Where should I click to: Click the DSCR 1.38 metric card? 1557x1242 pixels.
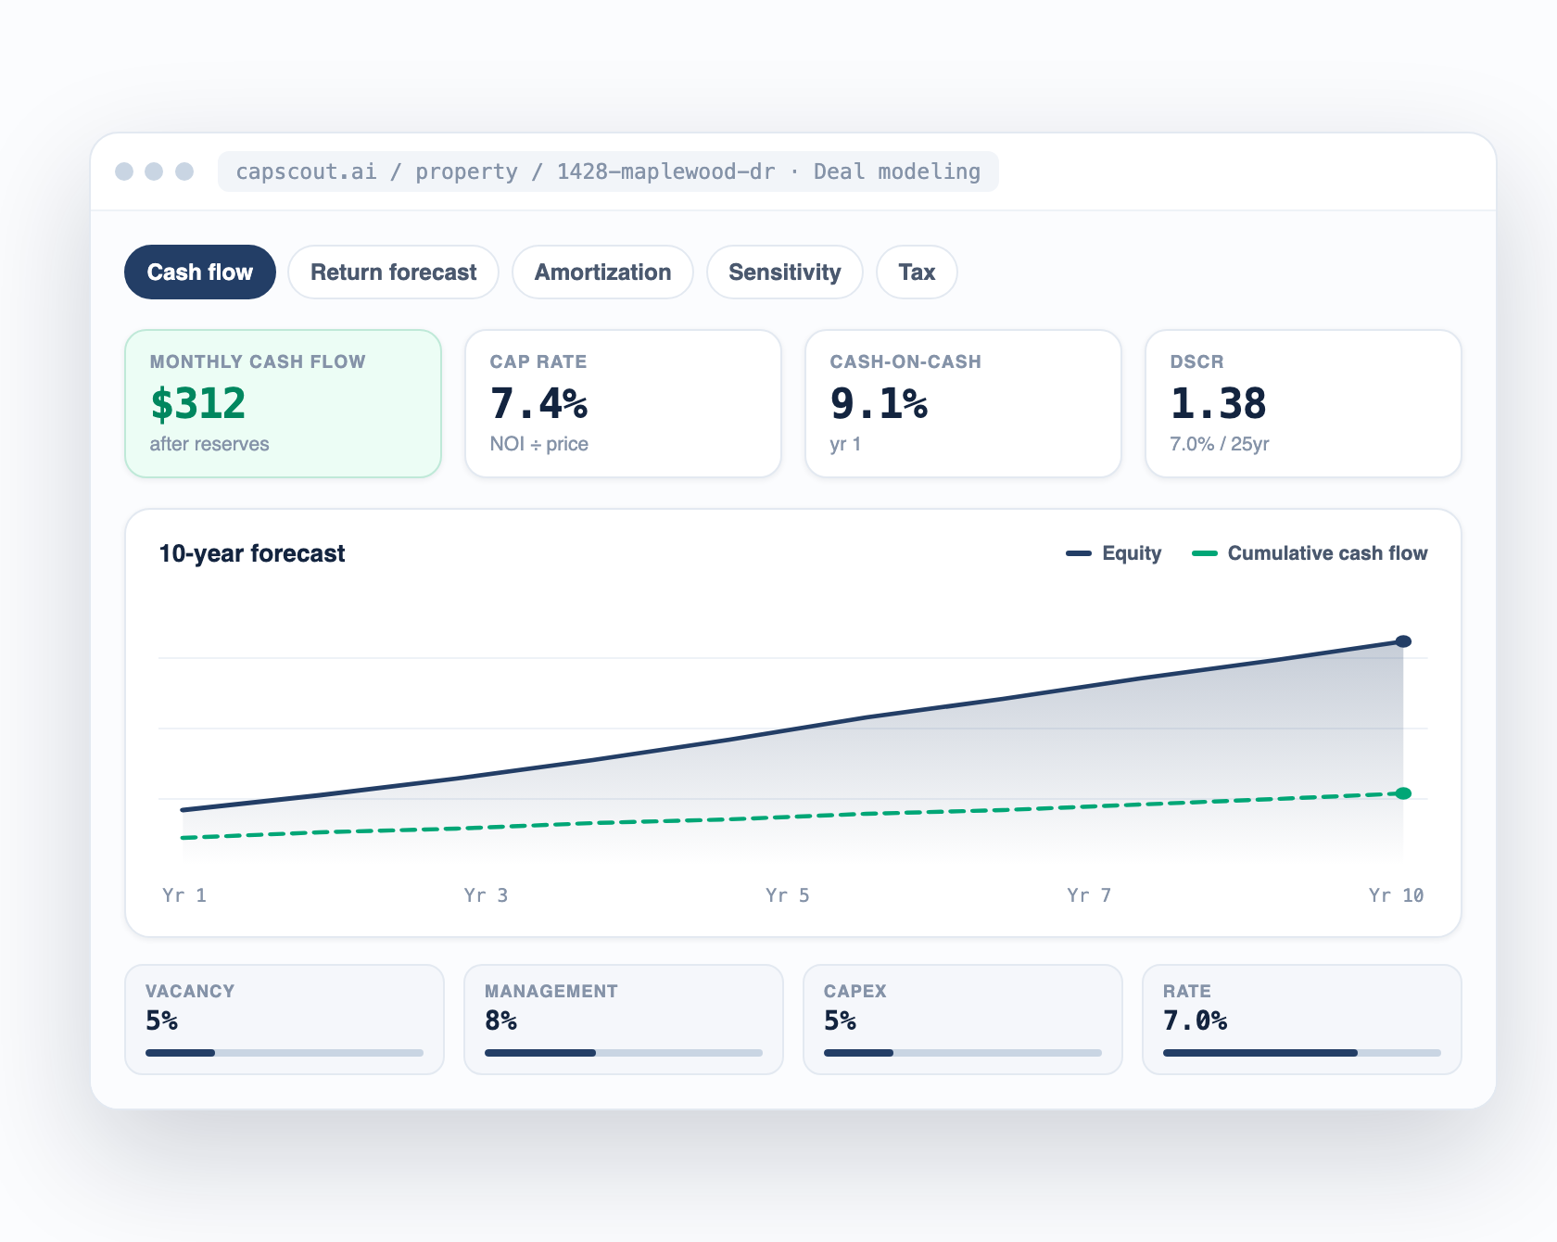(1303, 403)
